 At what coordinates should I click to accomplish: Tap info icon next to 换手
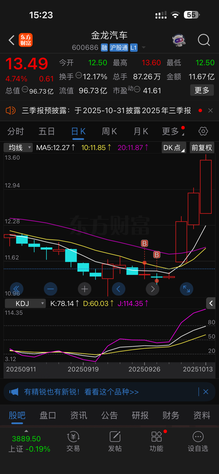79,76
